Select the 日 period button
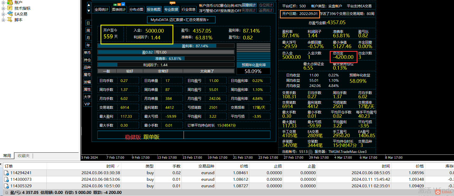The width and height of the screenshot is (454, 196). (x=88, y=23)
